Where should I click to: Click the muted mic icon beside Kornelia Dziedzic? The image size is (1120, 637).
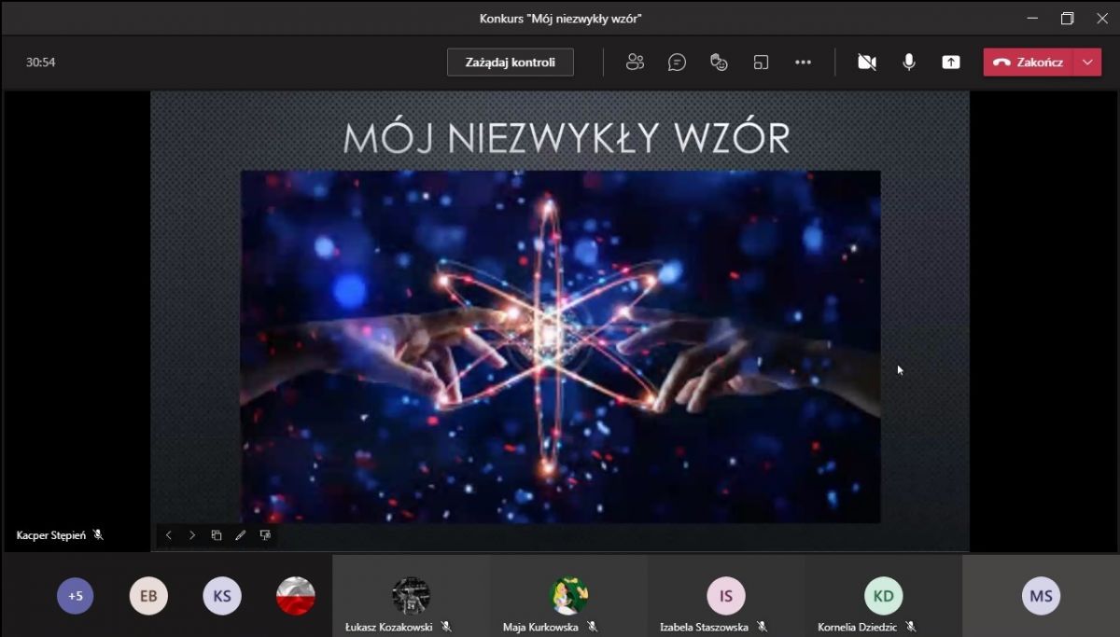(x=911, y=628)
